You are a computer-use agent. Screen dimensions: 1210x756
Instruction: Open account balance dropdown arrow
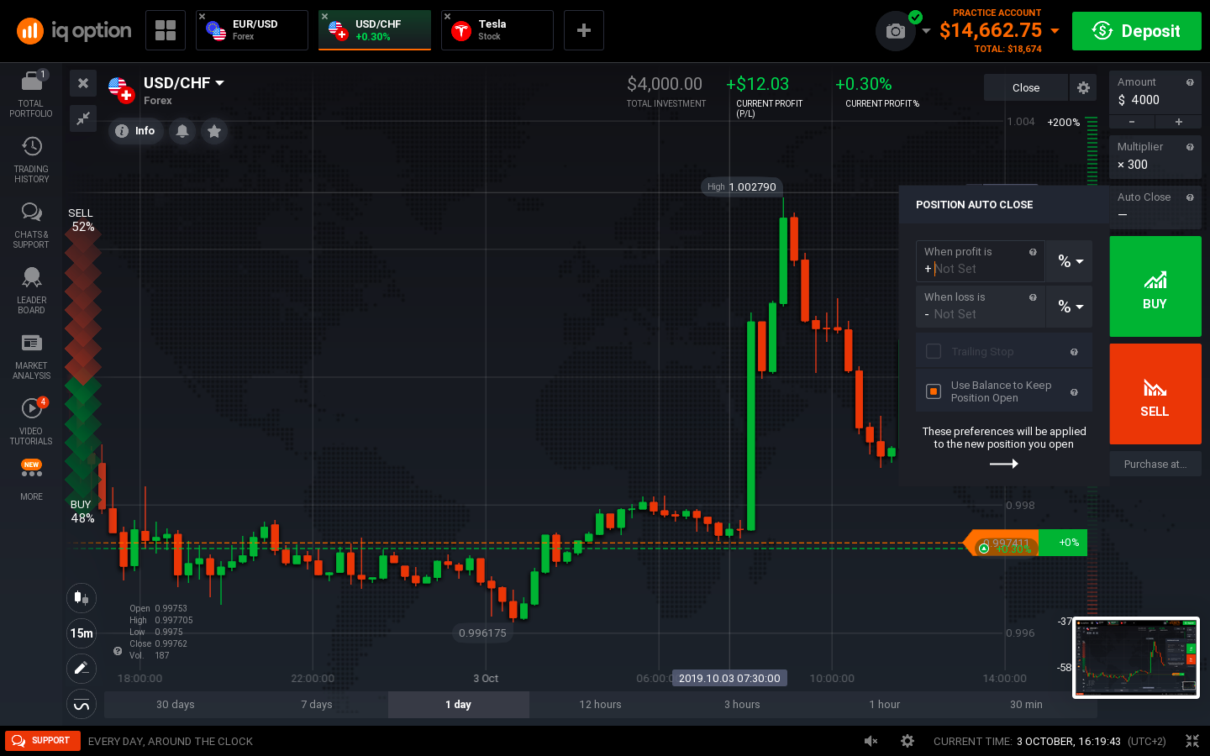click(1055, 31)
